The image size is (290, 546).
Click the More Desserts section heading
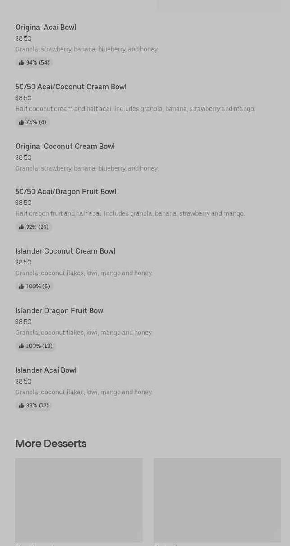coord(51,443)
